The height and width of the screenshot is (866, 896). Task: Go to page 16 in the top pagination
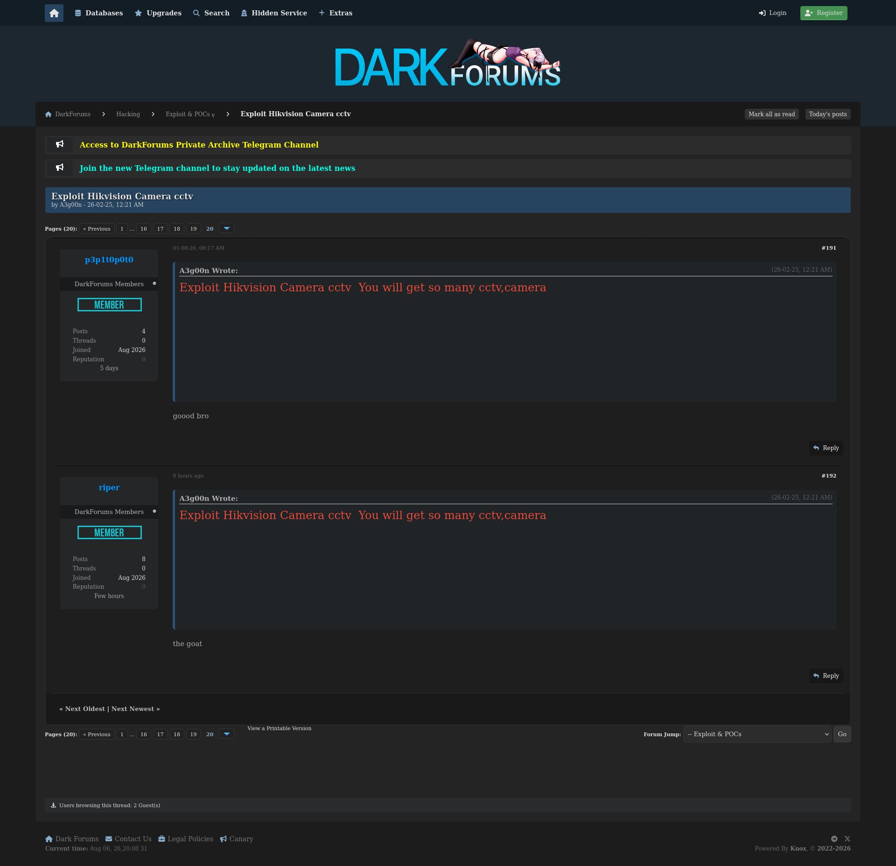coord(144,229)
